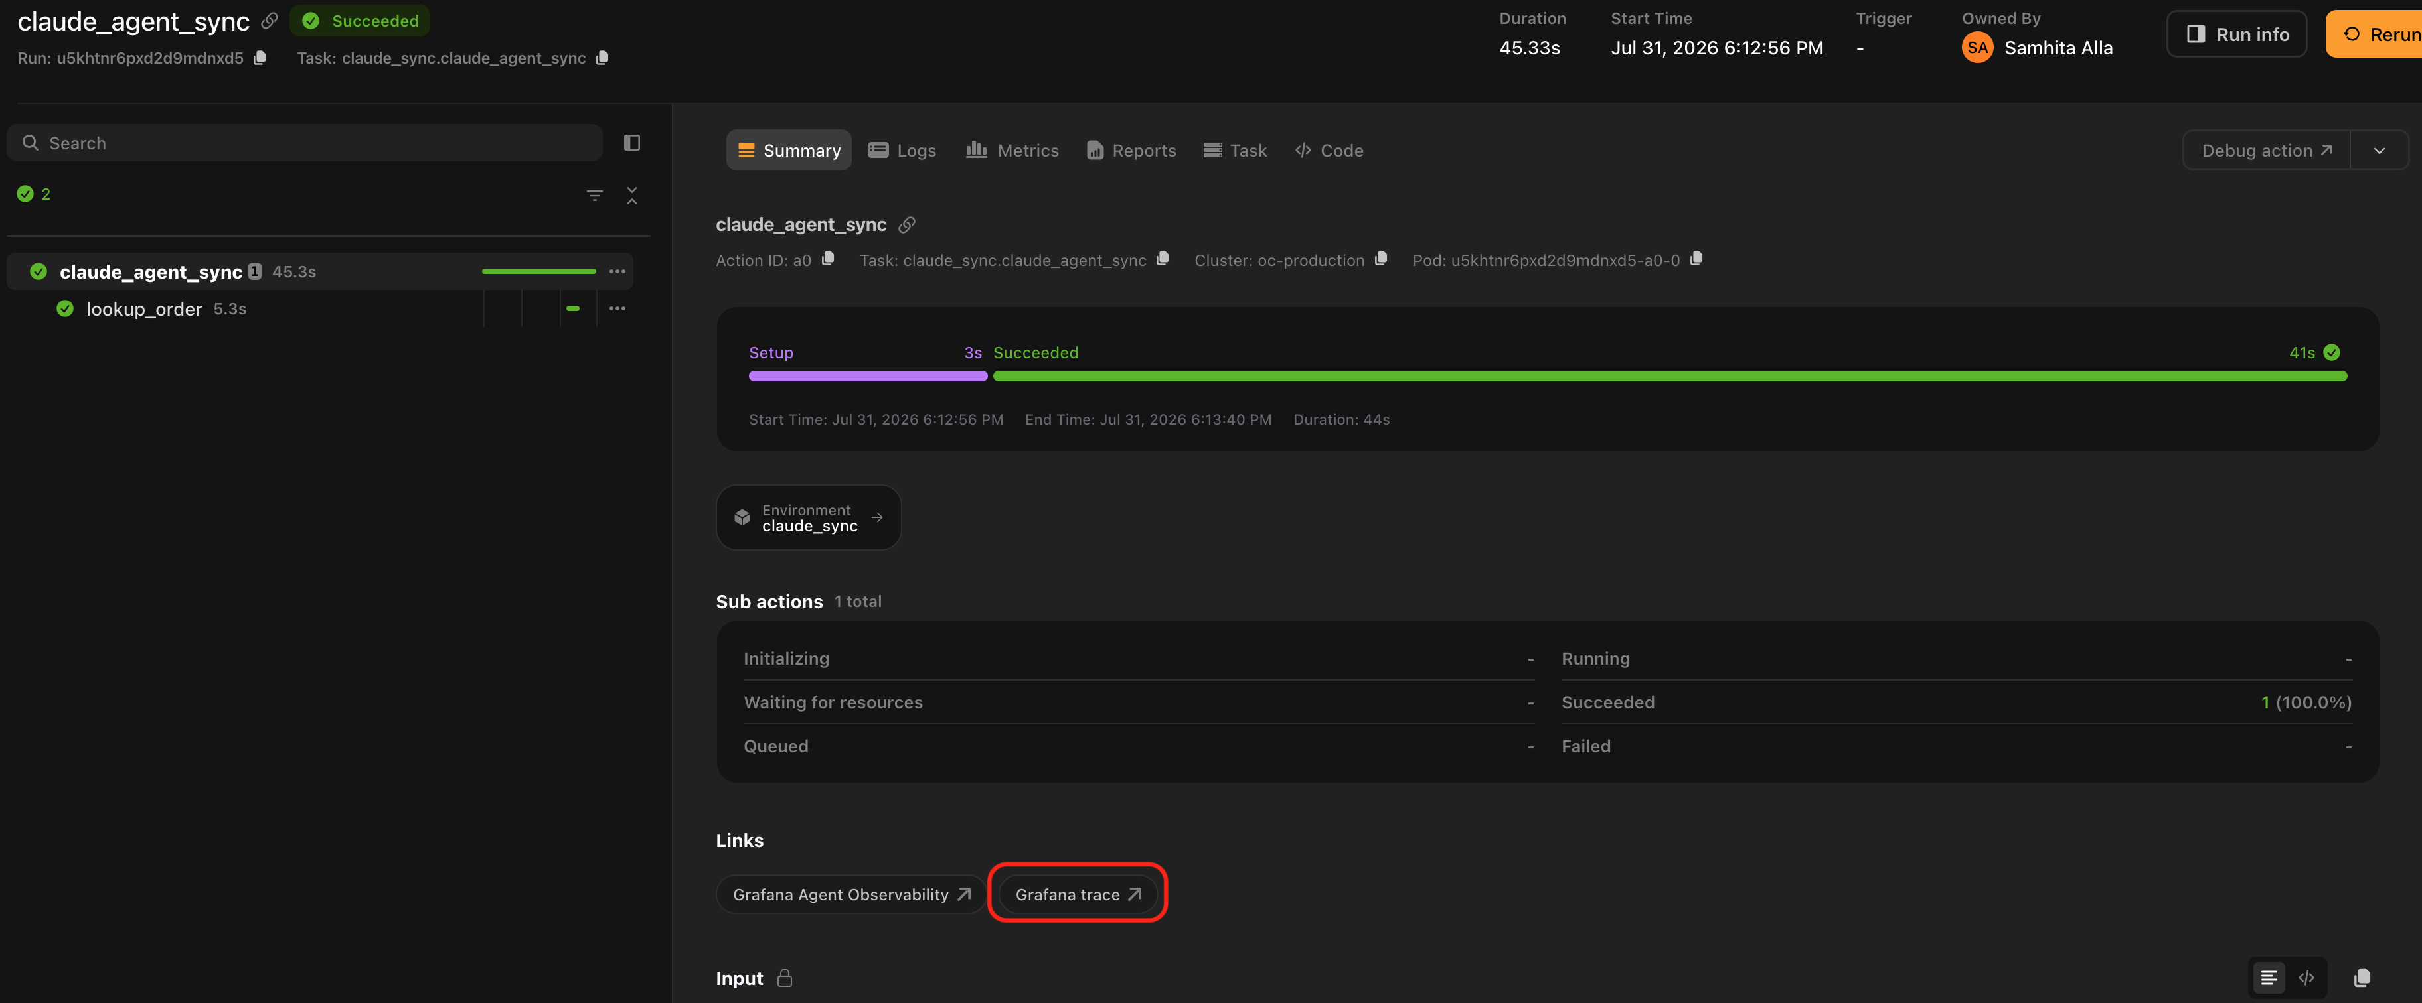This screenshot has width=2422, height=1003.
Task: Copy the Run ID u5khtnr6pxd2d9mdnxd5
Action: coord(260,58)
